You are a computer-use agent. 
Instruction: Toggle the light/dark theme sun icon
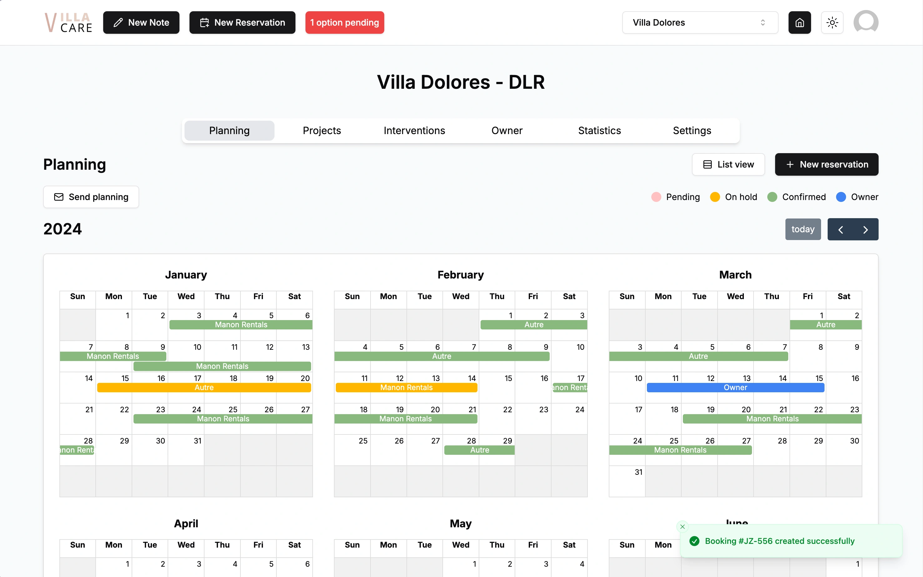click(832, 23)
